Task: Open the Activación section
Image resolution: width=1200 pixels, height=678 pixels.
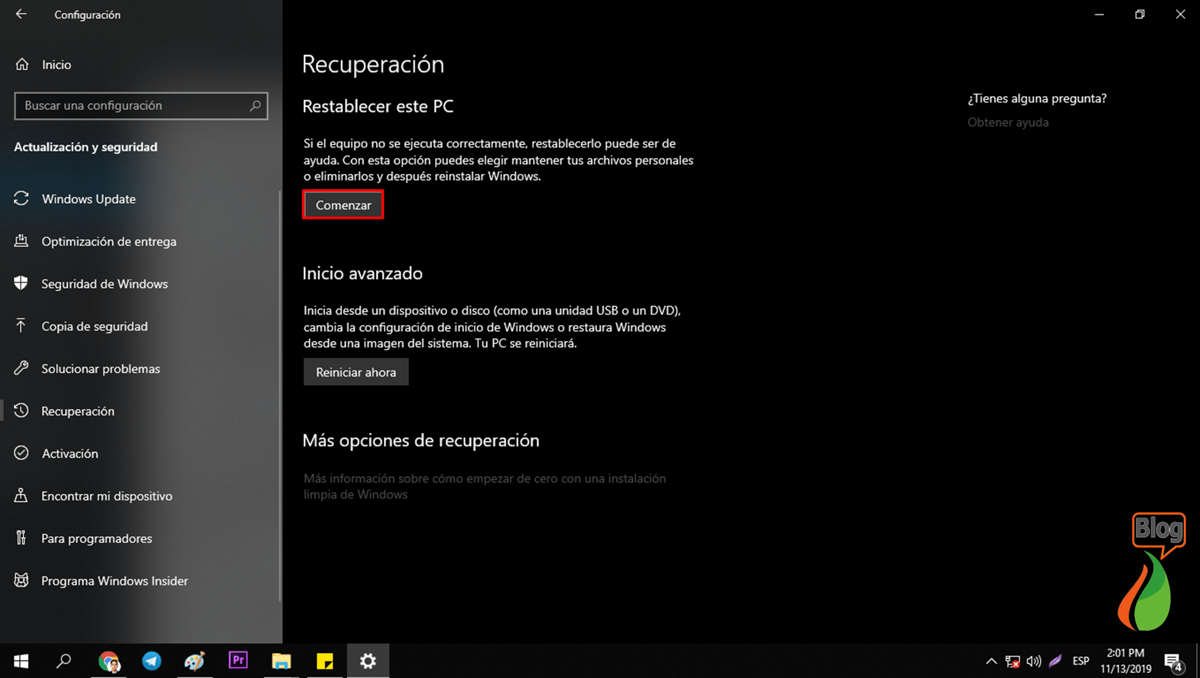Action: click(x=69, y=453)
